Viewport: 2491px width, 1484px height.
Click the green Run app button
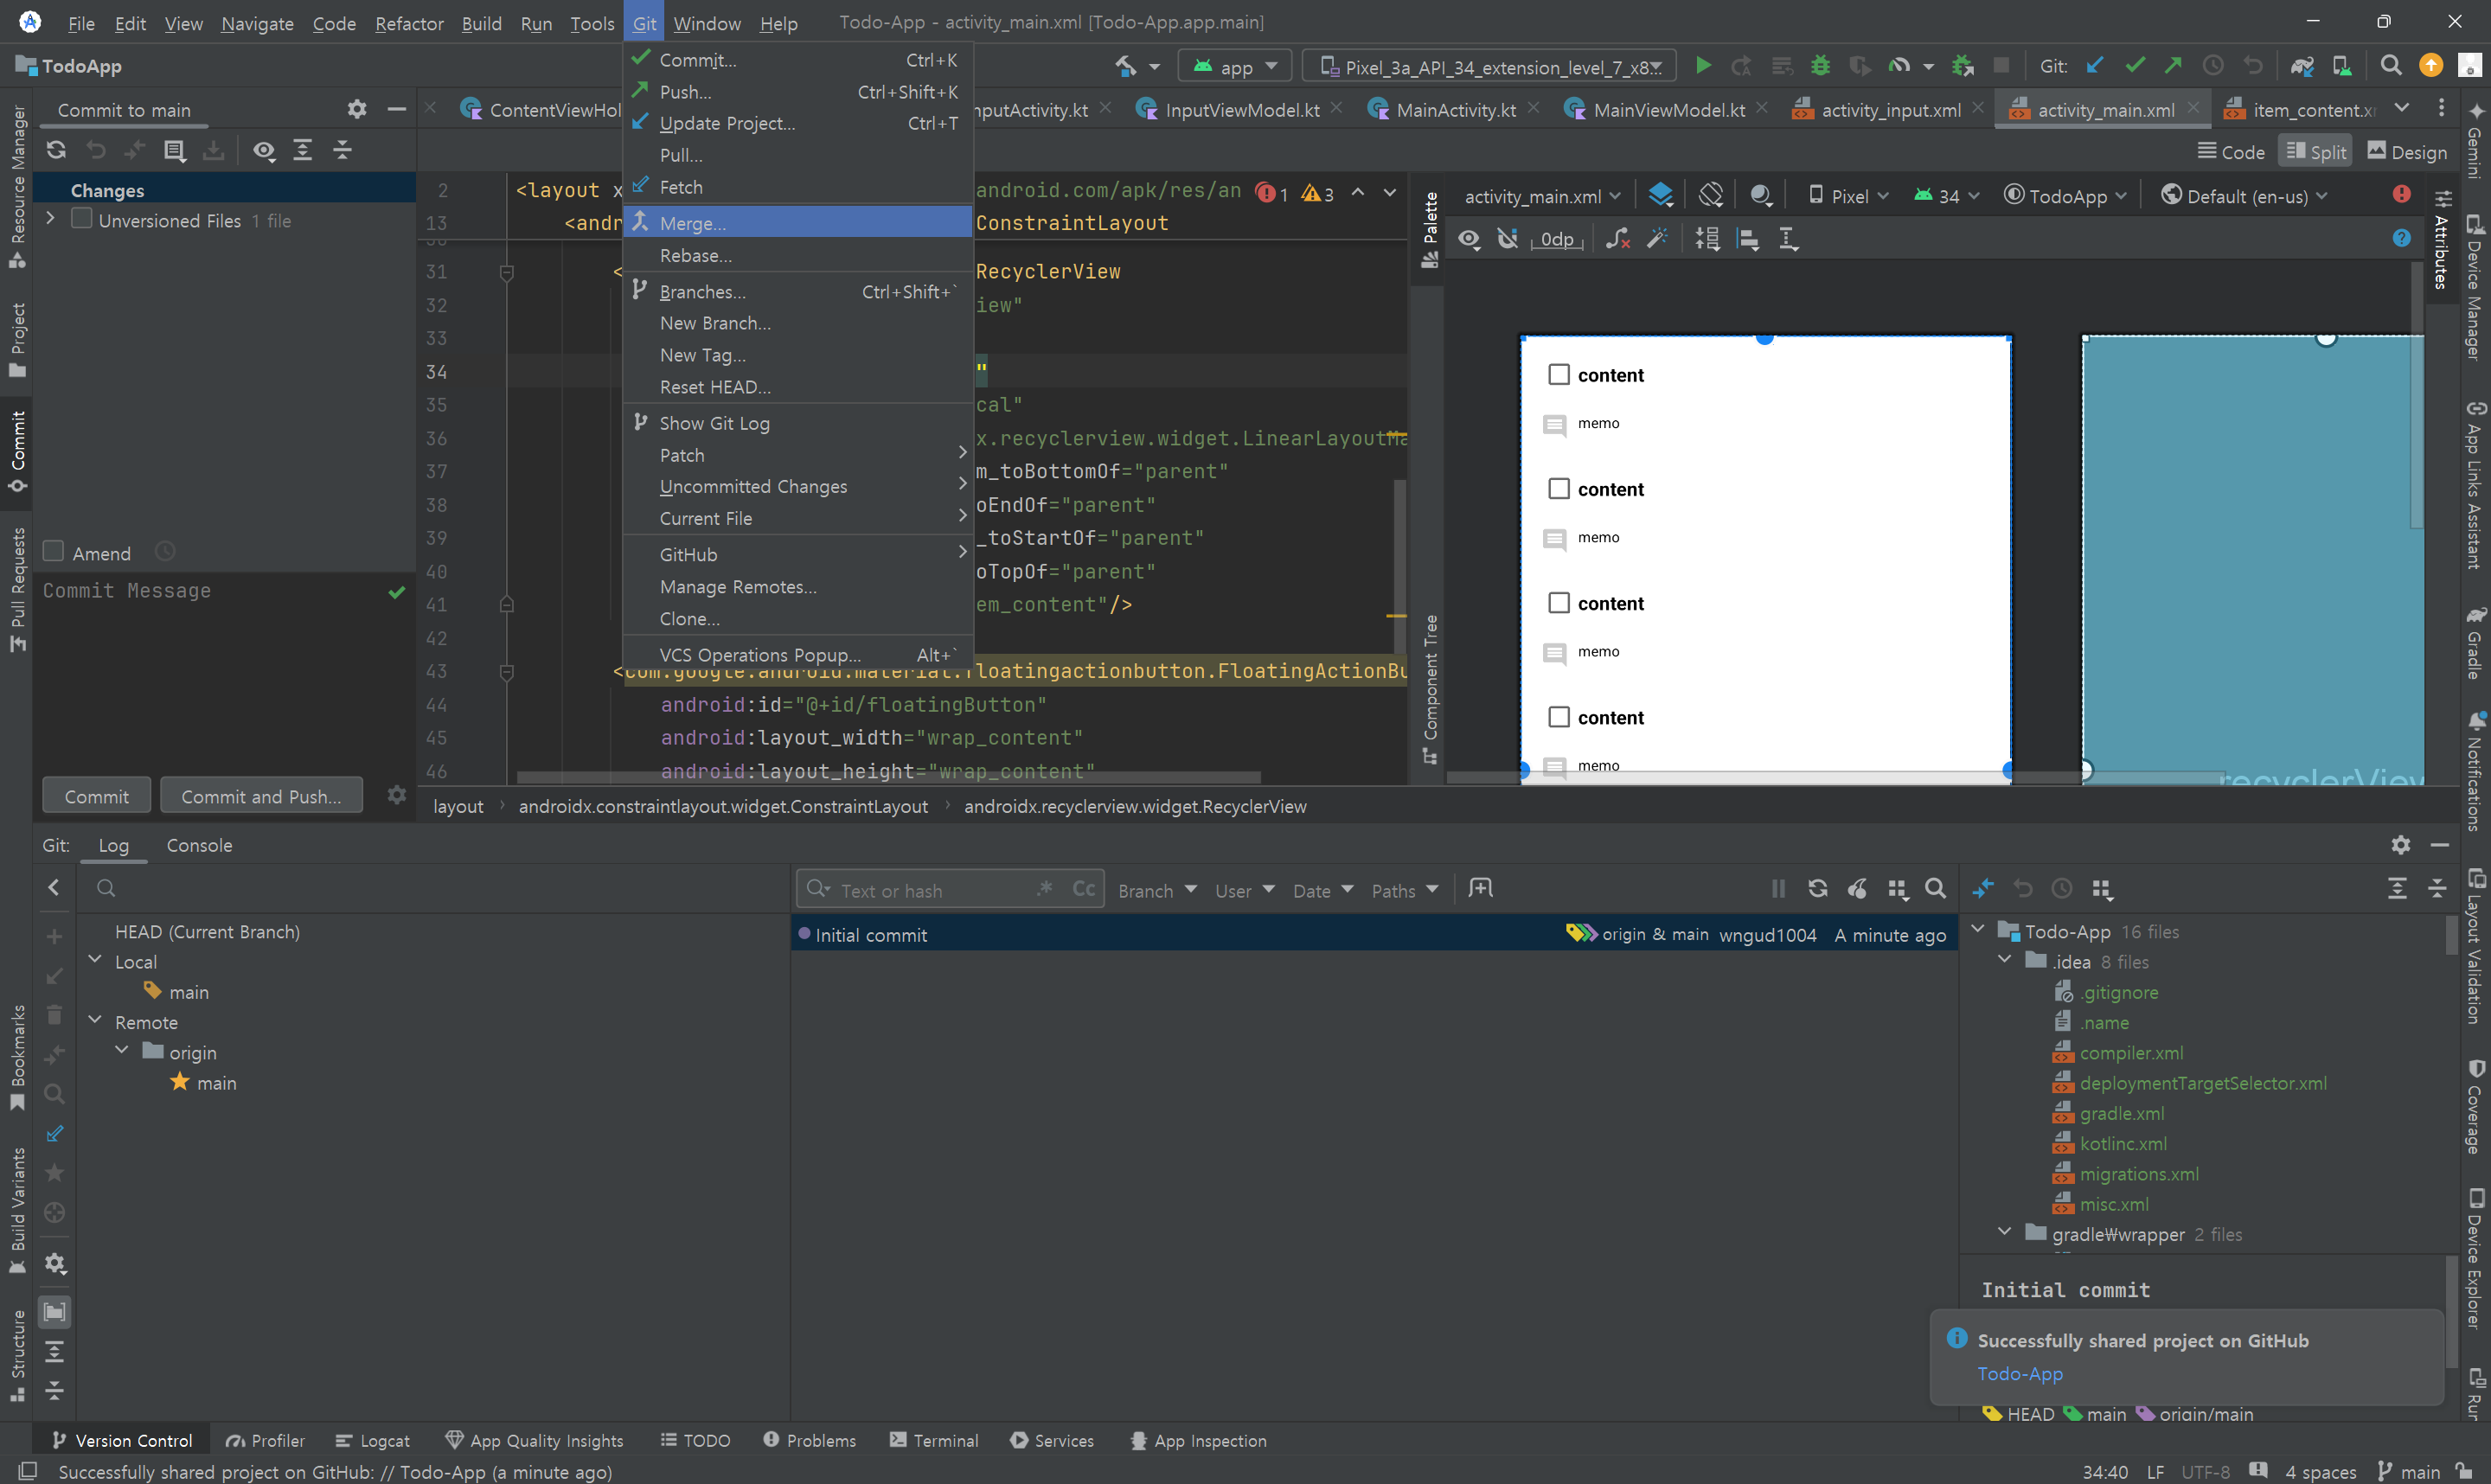click(1703, 66)
